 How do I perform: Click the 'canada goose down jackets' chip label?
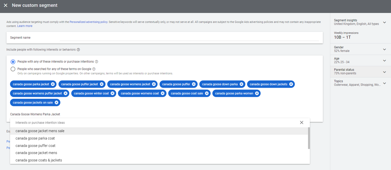(269, 84)
